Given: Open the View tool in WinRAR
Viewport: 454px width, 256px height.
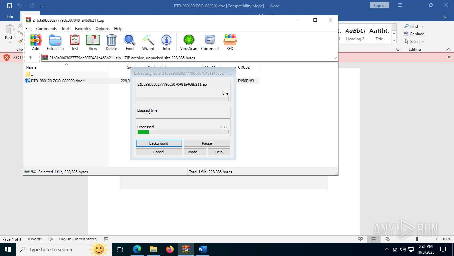Looking at the screenshot, I should click(x=93, y=42).
